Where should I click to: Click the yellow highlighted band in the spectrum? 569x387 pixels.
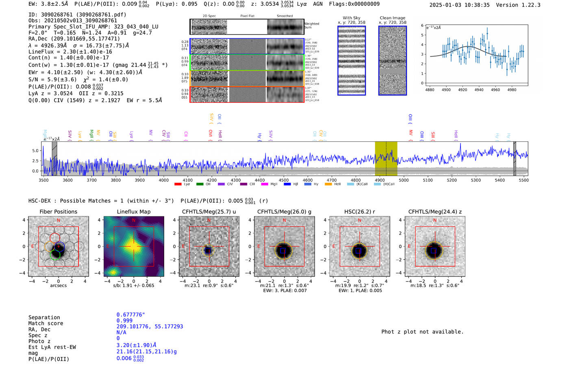[386, 159]
